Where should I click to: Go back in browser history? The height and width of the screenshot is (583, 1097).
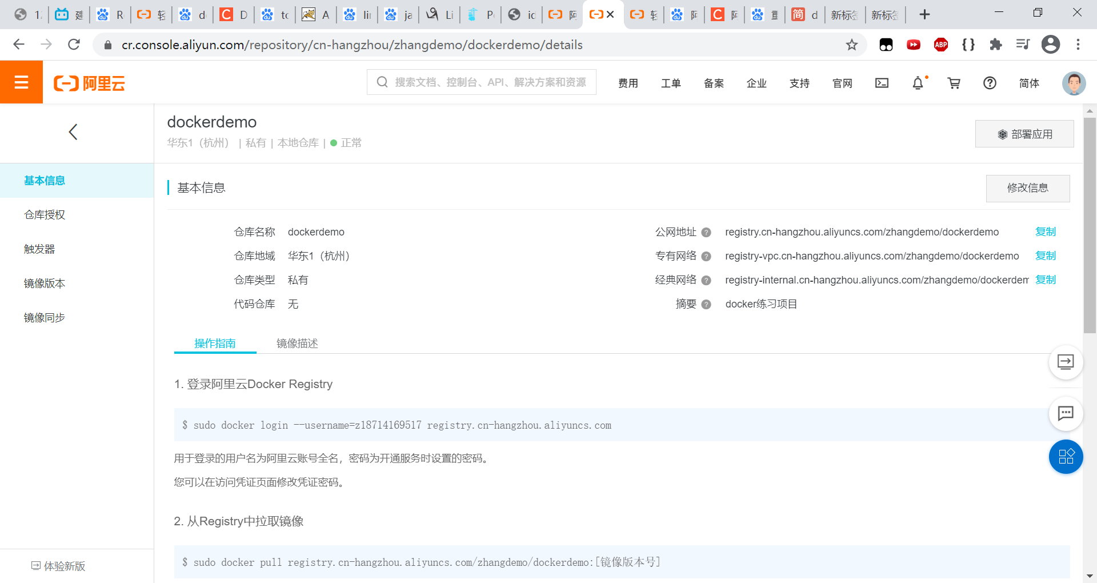[x=19, y=45]
